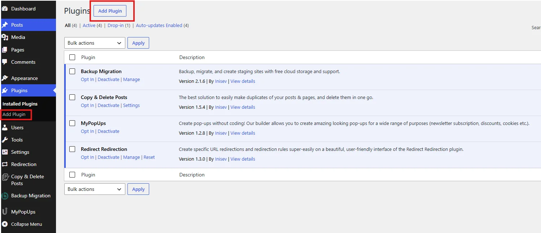Image resolution: width=541 pixels, height=233 pixels.
Task: Deactivate the MyPopUps plugin
Action: pyautogui.click(x=108, y=131)
